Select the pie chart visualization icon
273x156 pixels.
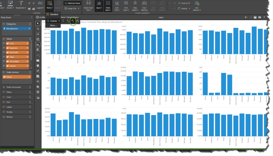[x=38, y=66]
